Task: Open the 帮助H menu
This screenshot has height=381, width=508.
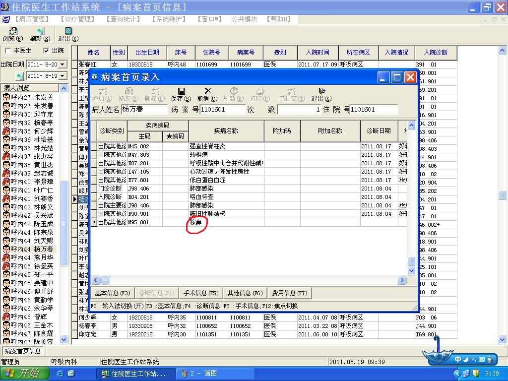Action: 279,19
